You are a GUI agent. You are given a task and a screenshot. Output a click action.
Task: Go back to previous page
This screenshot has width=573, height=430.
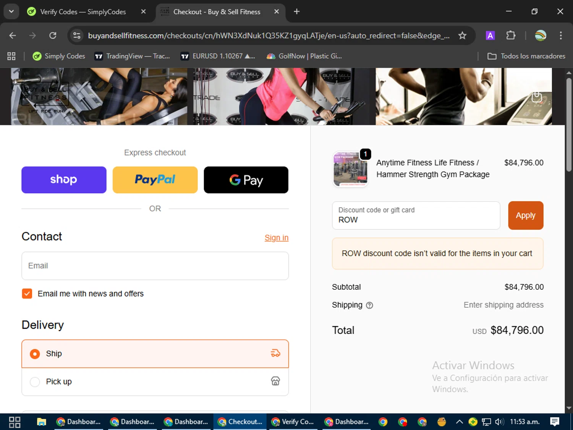(13, 36)
